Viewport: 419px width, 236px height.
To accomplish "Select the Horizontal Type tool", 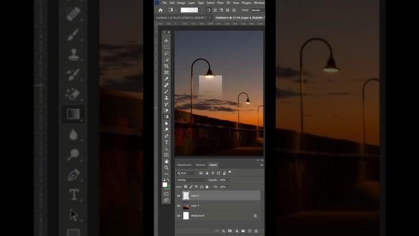I will coord(166,142).
